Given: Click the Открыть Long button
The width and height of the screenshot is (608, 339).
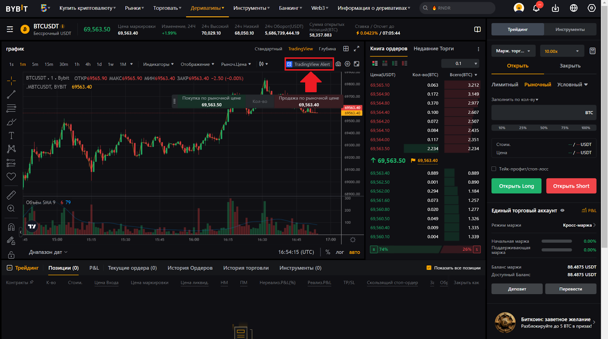Looking at the screenshot, I should [x=516, y=186].
